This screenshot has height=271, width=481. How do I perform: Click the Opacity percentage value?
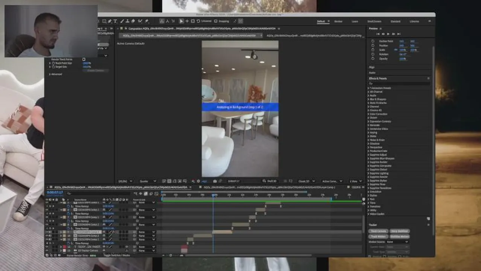click(x=402, y=59)
